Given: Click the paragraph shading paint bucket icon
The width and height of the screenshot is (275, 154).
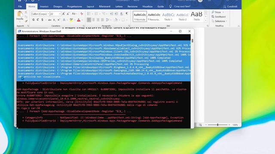Looking at the screenshot, I should coord(116,20).
